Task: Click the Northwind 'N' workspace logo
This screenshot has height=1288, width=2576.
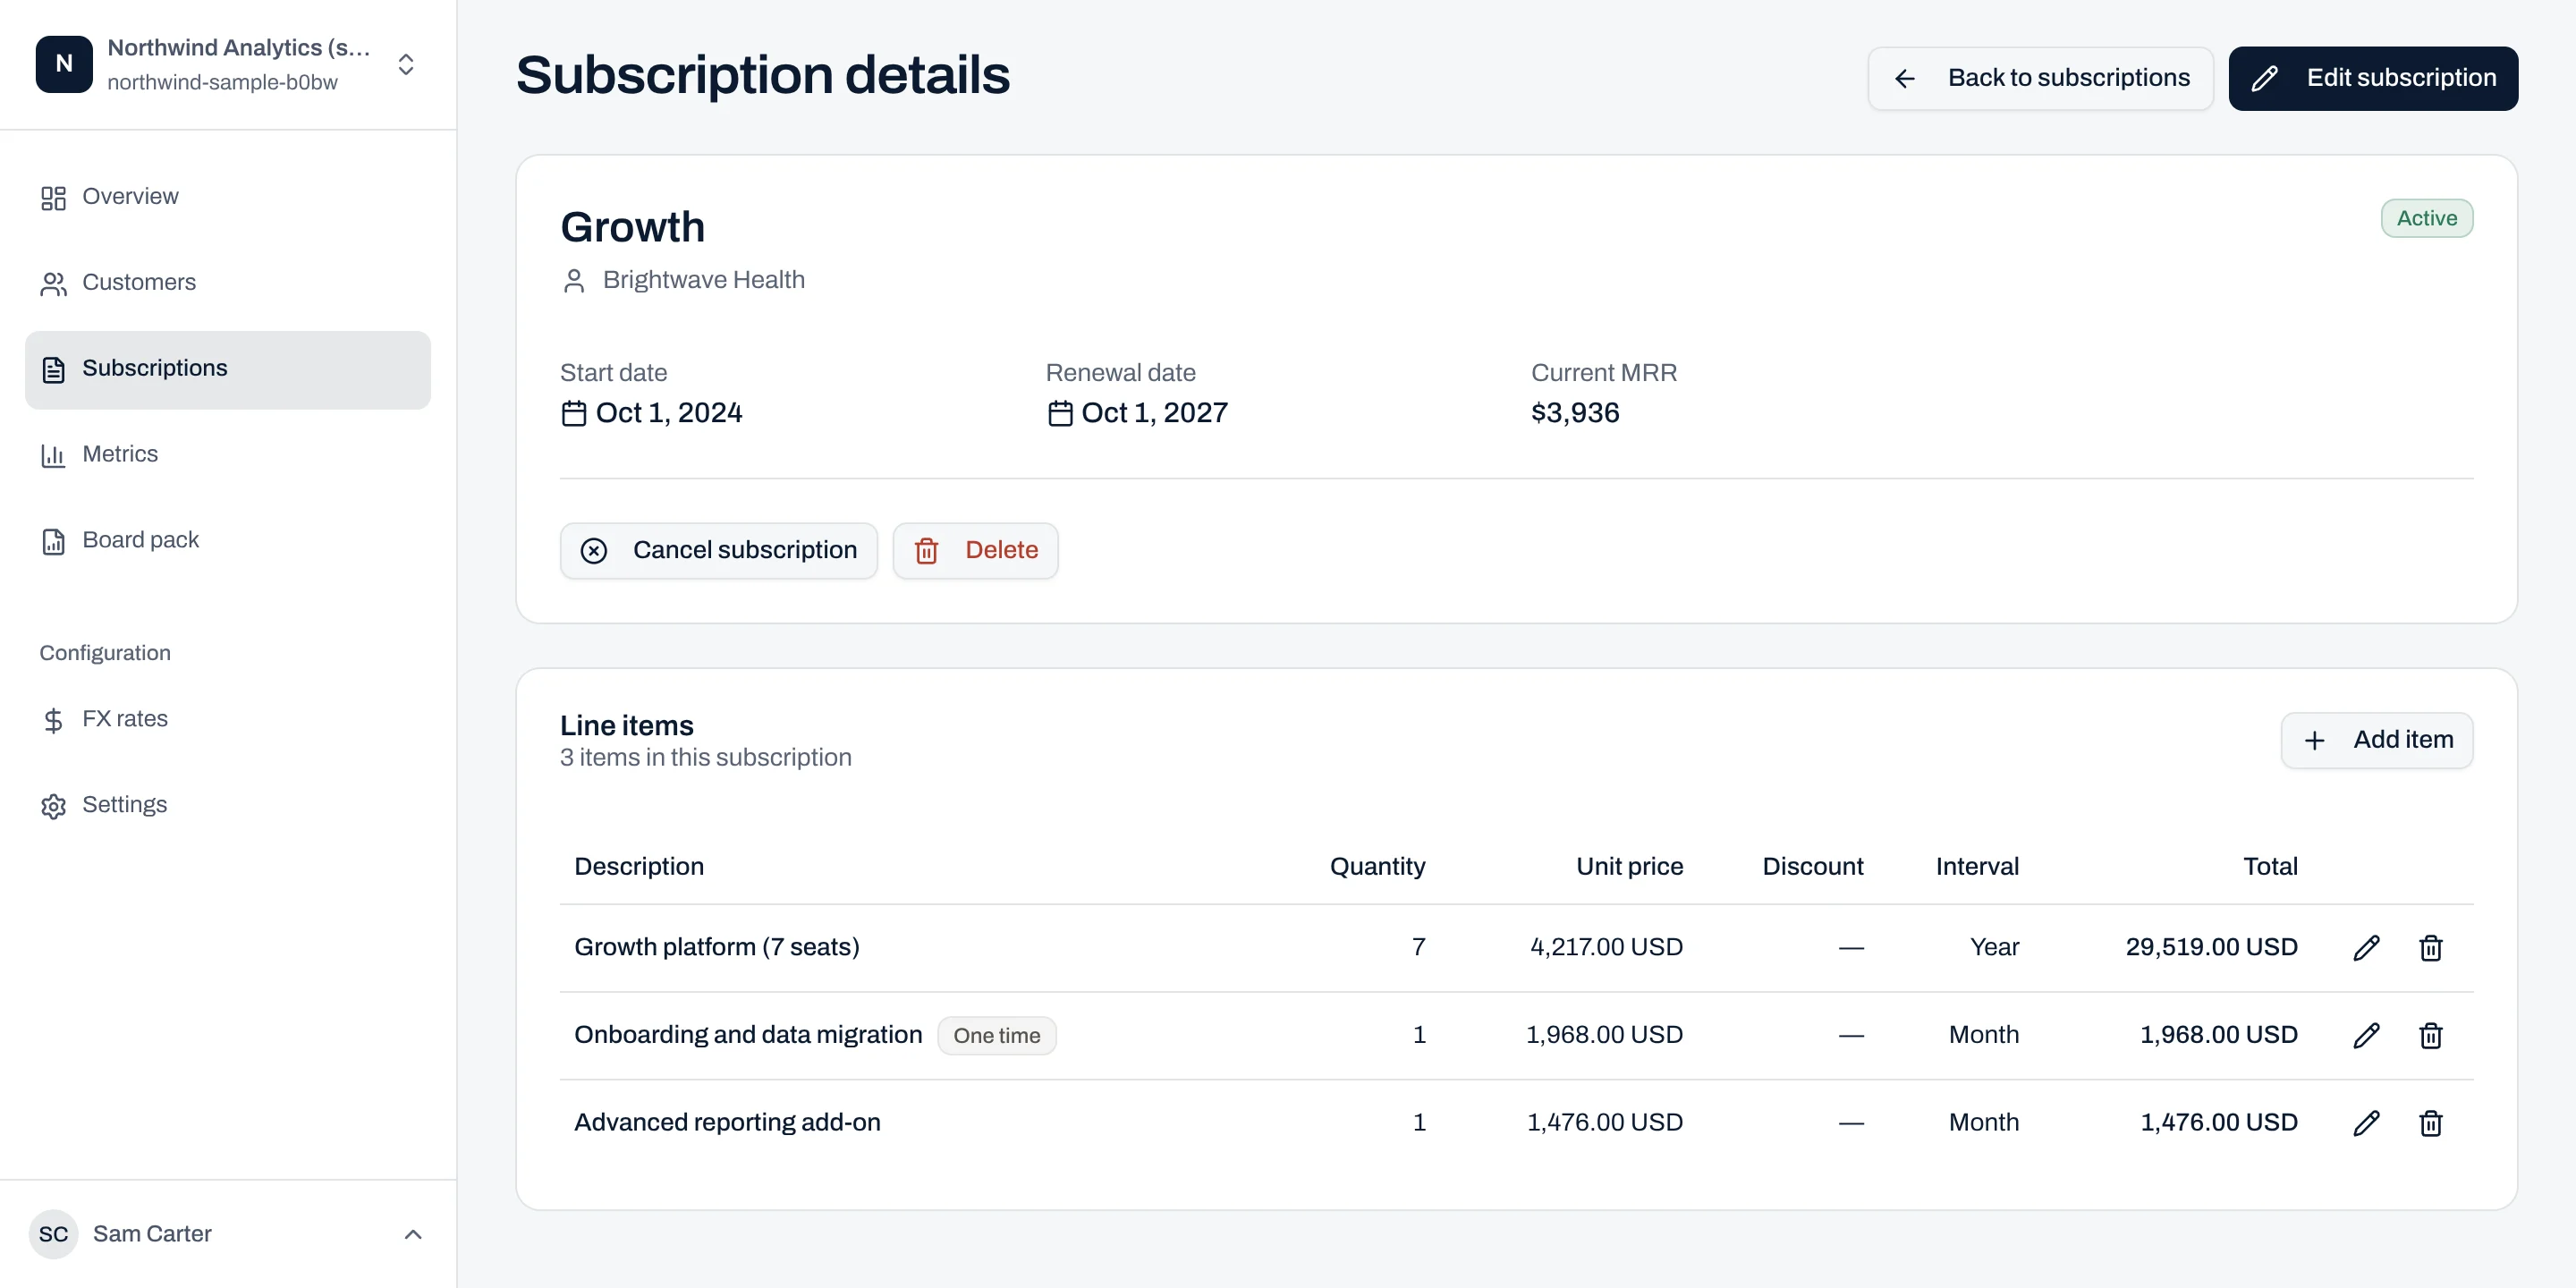Action: click(x=64, y=64)
